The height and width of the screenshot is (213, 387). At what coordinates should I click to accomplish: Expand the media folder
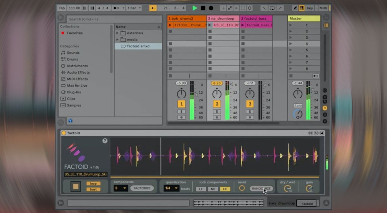click(x=117, y=40)
